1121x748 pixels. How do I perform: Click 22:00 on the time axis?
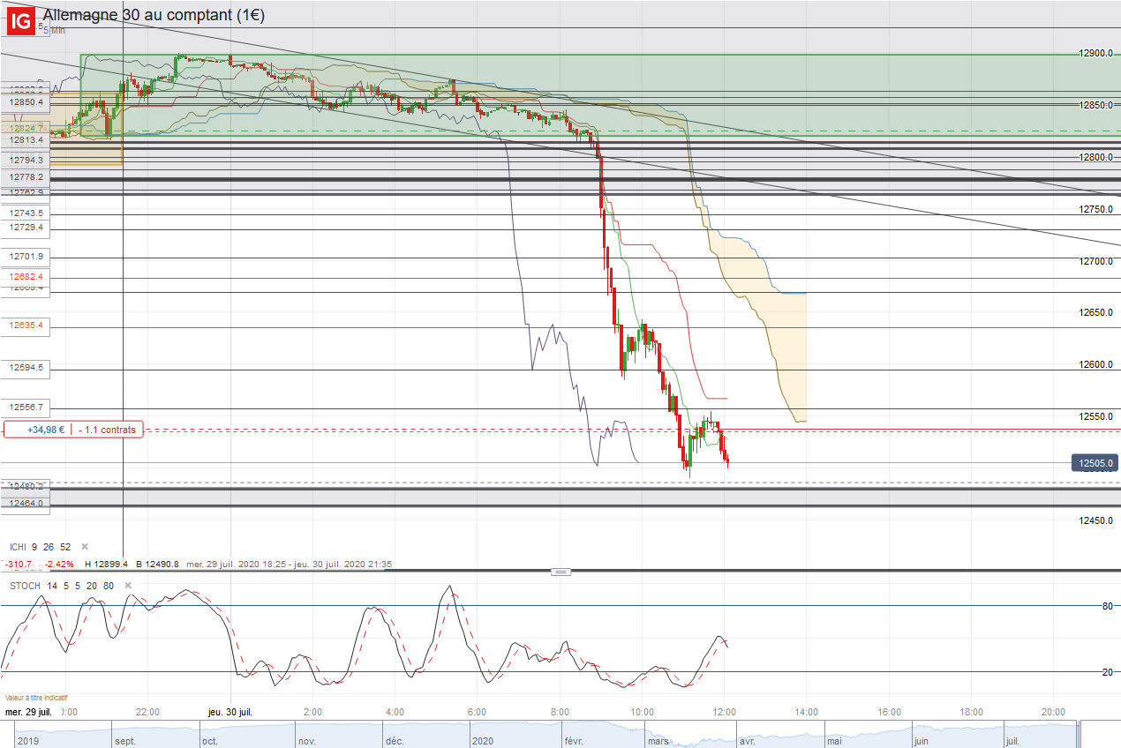147,712
